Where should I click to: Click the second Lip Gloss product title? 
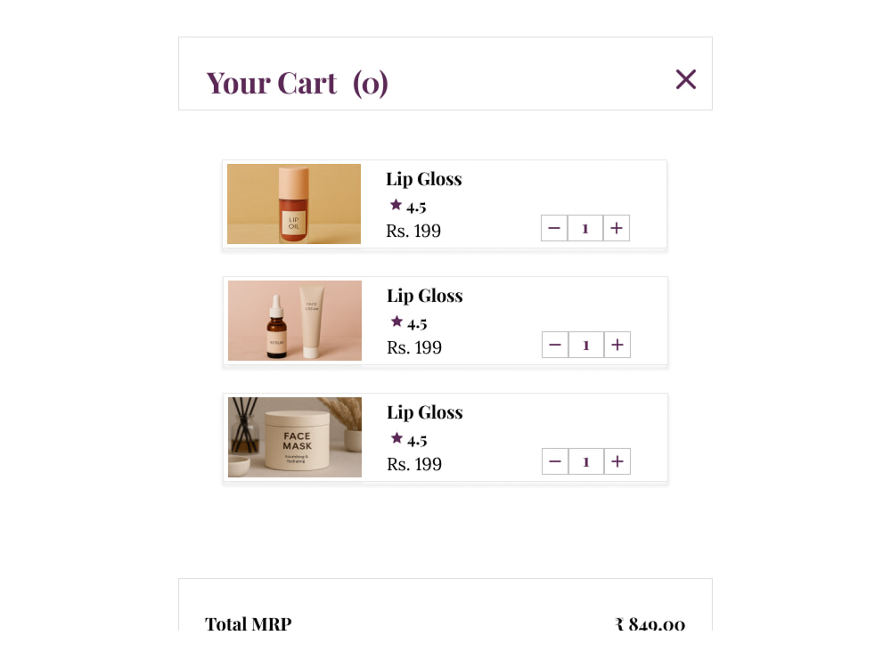[425, 297]
